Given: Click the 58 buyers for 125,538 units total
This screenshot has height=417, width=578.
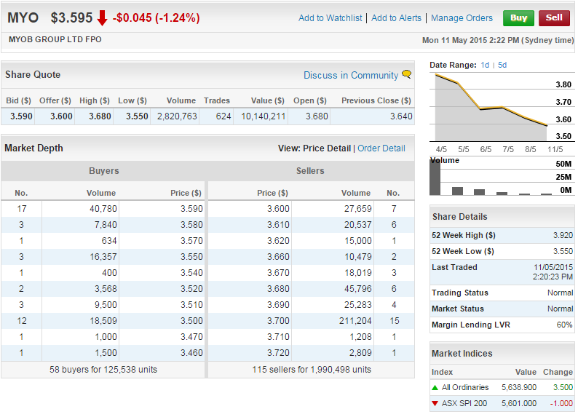Looking at the screenshot, I should point(103,370).
